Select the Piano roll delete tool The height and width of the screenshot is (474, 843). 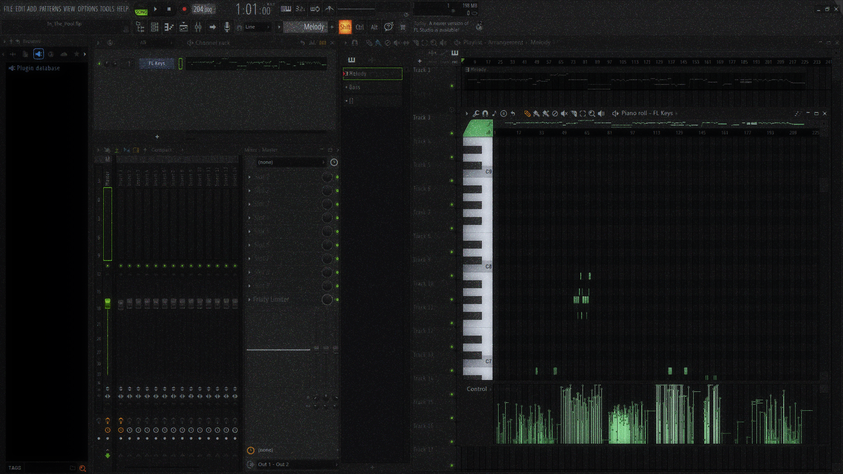click(x=555, y=114)
